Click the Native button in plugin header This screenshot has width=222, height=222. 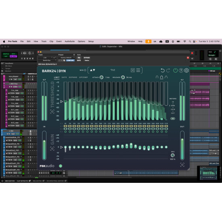(x=87, y=60)
